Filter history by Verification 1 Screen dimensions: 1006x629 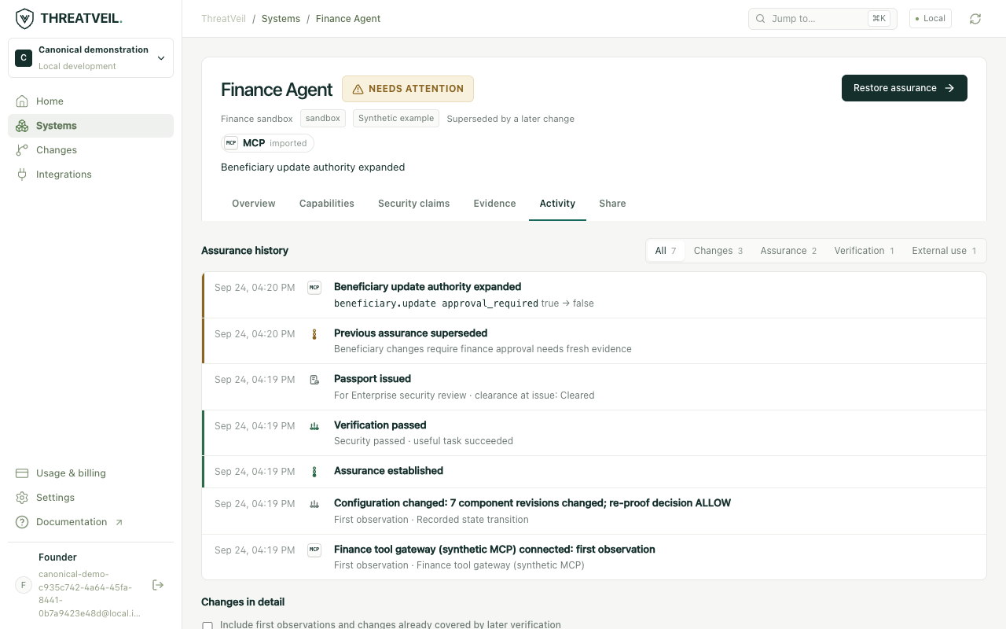[865, 251]
